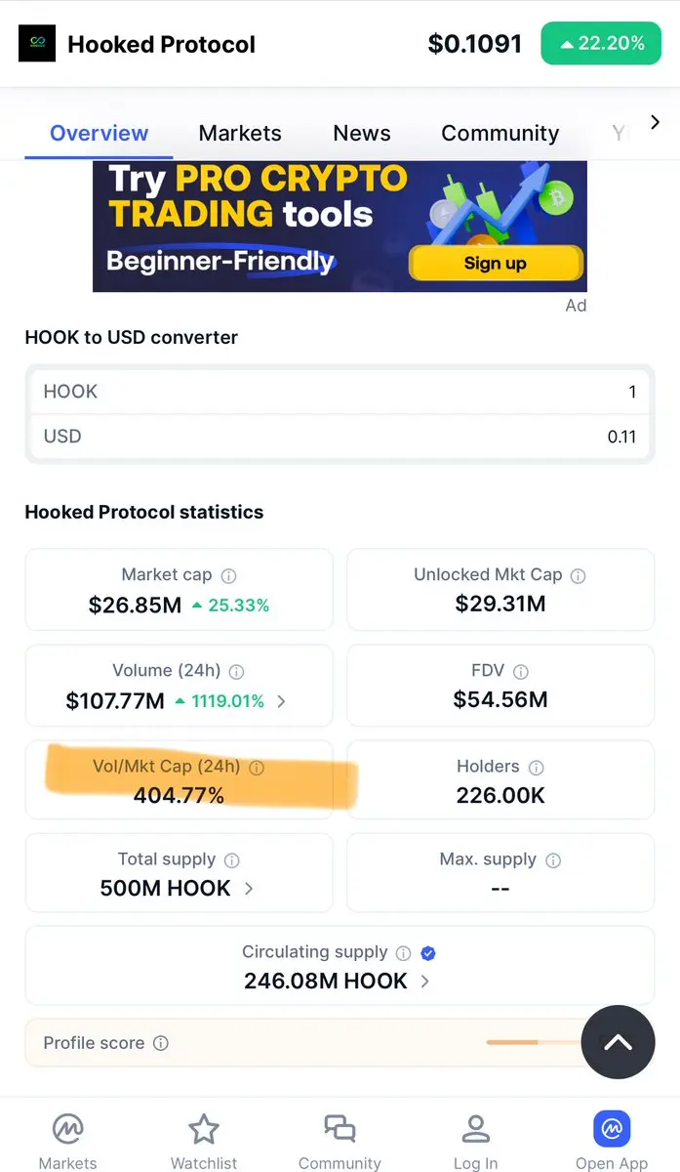Tap the Holders info icon
The width and height of the screenshot is (680, 1172).
(536, 768)
